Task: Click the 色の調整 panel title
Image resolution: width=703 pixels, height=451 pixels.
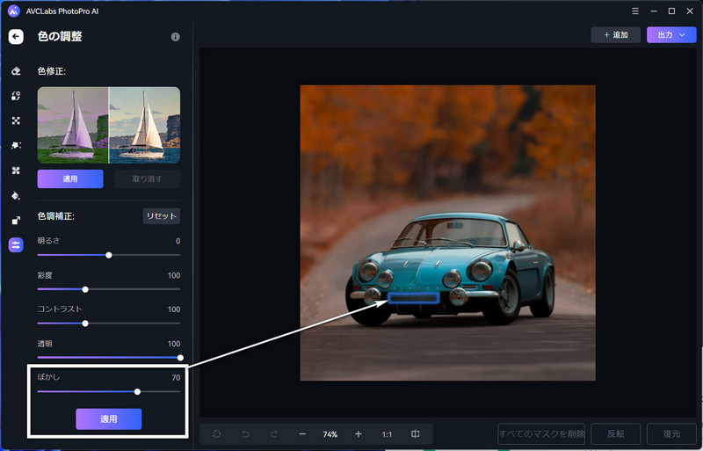Action: (x=60, y=36)
